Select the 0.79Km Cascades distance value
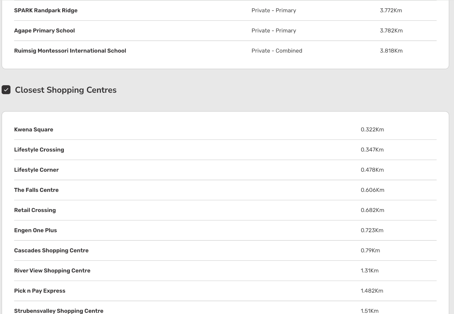Image resolution: width=454 pixels, height=314 pixels. point(370,250)
